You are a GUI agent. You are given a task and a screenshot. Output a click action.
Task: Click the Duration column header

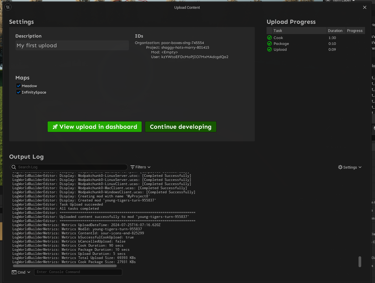coord(335,31)
